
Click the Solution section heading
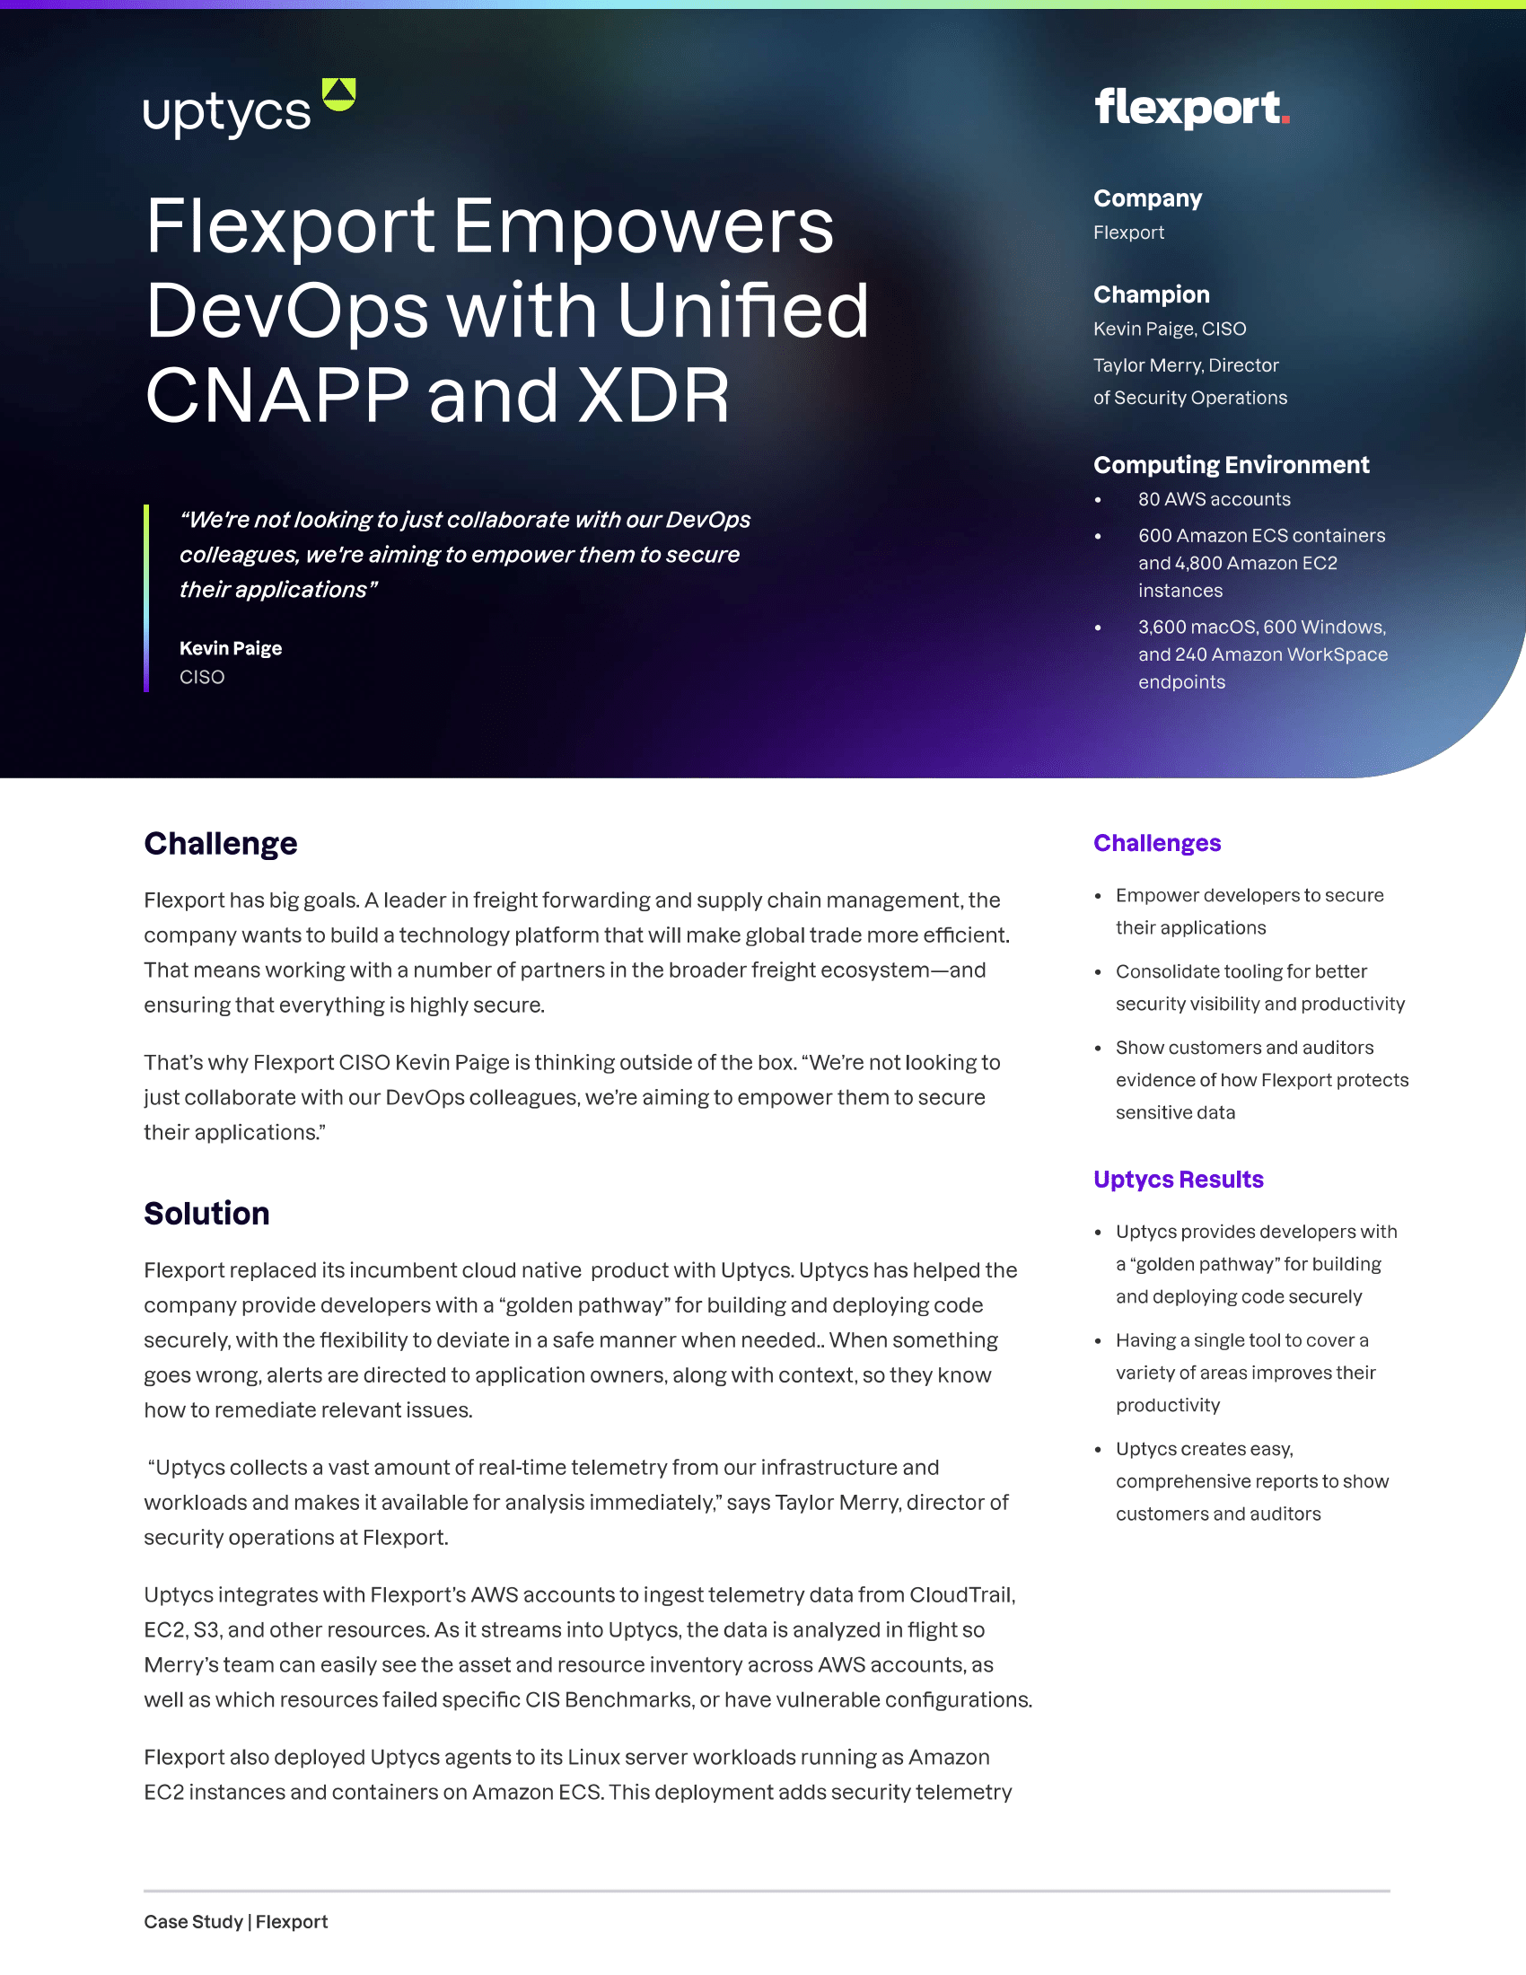pos(206,1213)
